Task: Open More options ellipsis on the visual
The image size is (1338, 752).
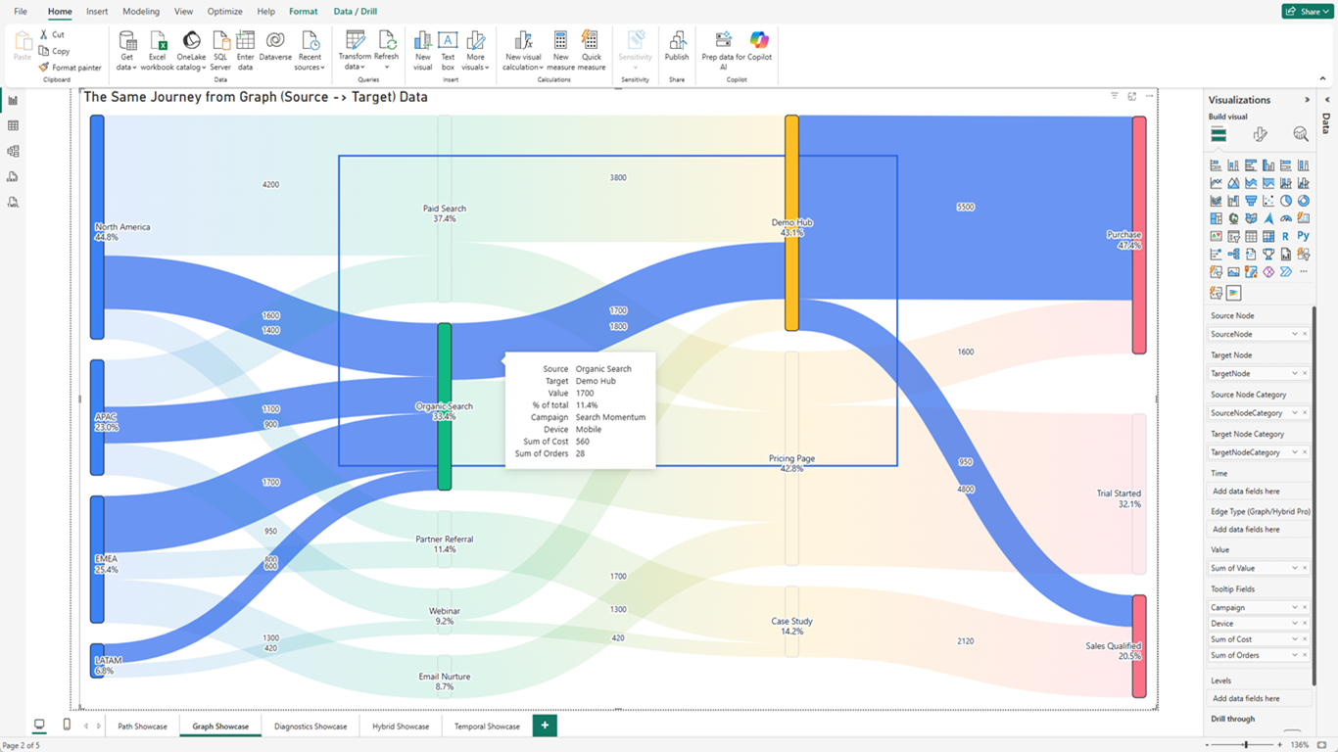Action: (1150, 96)
